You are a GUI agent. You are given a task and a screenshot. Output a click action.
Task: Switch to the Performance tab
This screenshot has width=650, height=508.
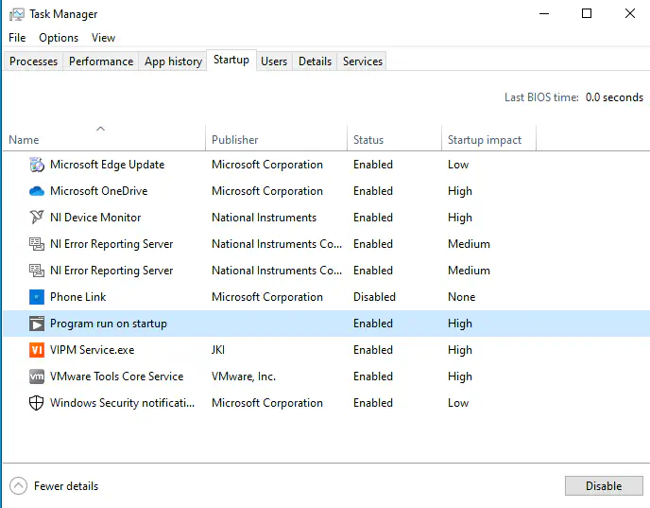tap(101, 61)
